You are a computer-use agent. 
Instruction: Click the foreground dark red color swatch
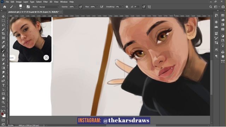2,114
